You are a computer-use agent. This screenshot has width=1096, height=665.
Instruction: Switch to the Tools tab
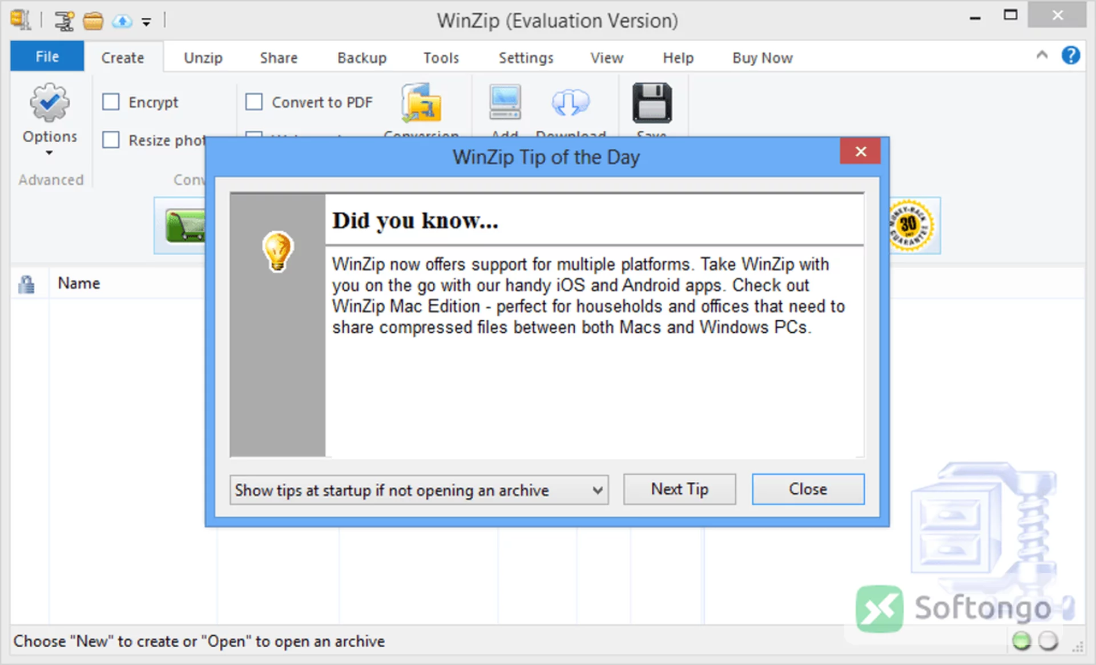tap(441, 58)
